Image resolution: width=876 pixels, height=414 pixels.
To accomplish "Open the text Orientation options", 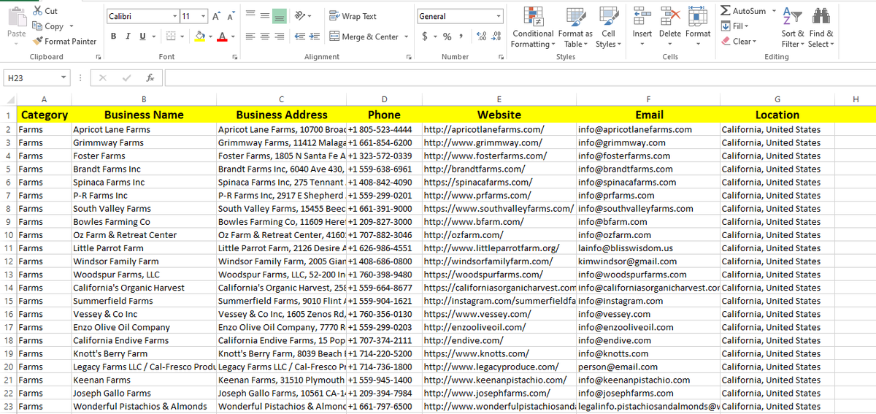I will [x=303, y=16].
